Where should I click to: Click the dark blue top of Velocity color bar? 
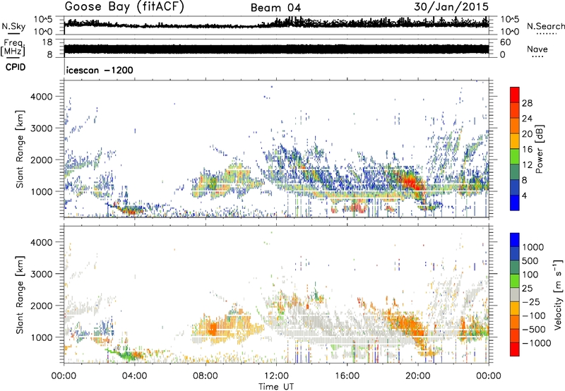(x=515, y=240)
